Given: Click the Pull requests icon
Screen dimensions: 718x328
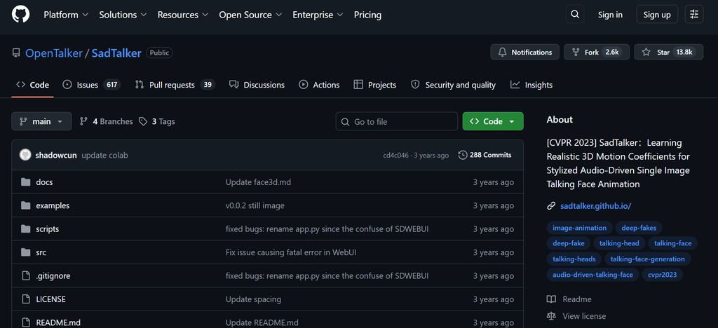Looking at the screenshot, I should pyautogui.click(x=140, y=85).
